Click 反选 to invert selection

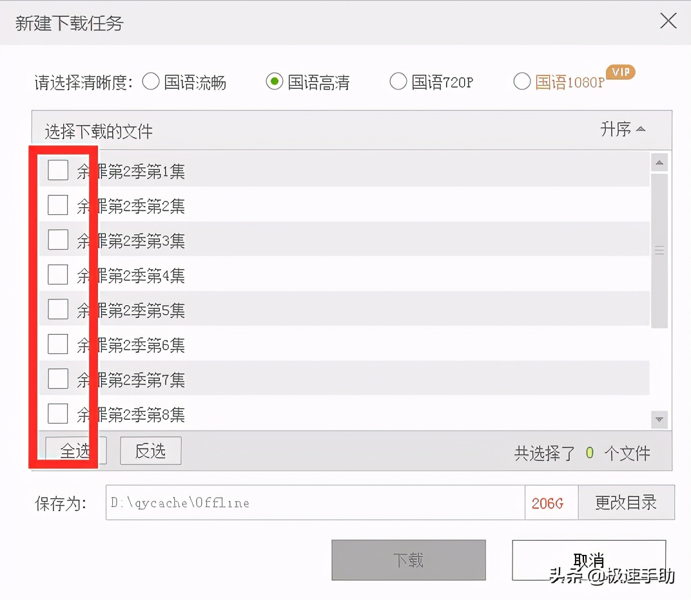tap(150, 451)
